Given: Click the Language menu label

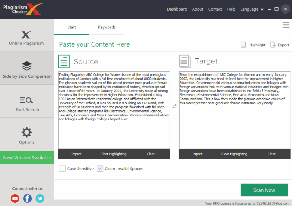Looking at the screenshot, I should (x=249, y=9).
